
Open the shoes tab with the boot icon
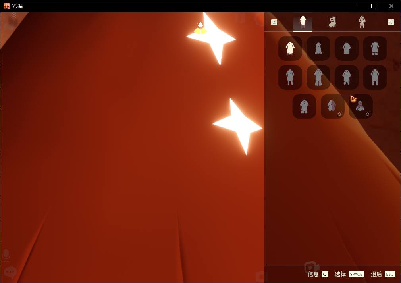(332, 22)
